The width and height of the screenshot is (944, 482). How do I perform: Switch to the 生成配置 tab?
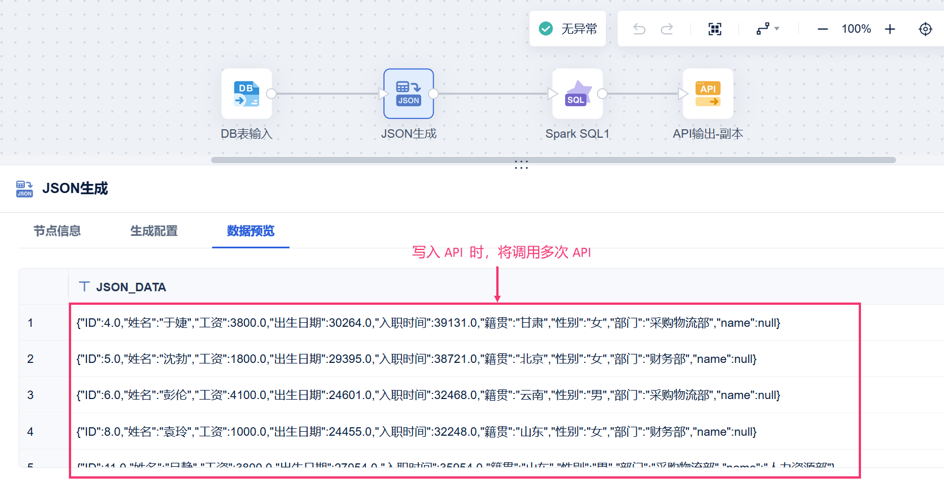[154, 231]
